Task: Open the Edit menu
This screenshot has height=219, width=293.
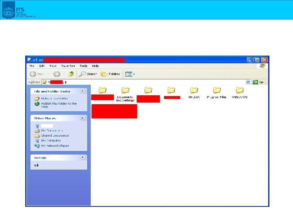Action: (42, 66)
